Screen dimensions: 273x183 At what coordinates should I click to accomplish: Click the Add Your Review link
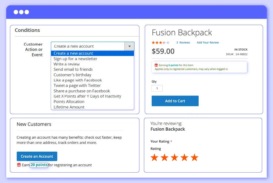pyautogui.click(x=208, y=43)
